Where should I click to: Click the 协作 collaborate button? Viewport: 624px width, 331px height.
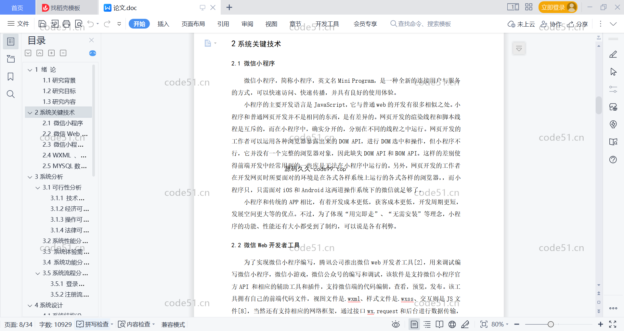click(x=551, y=24)
